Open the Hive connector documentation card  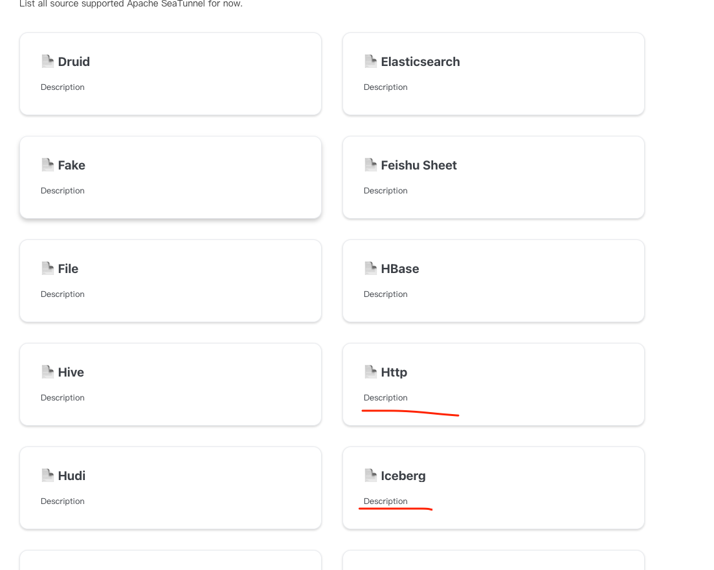coord(170,384)
